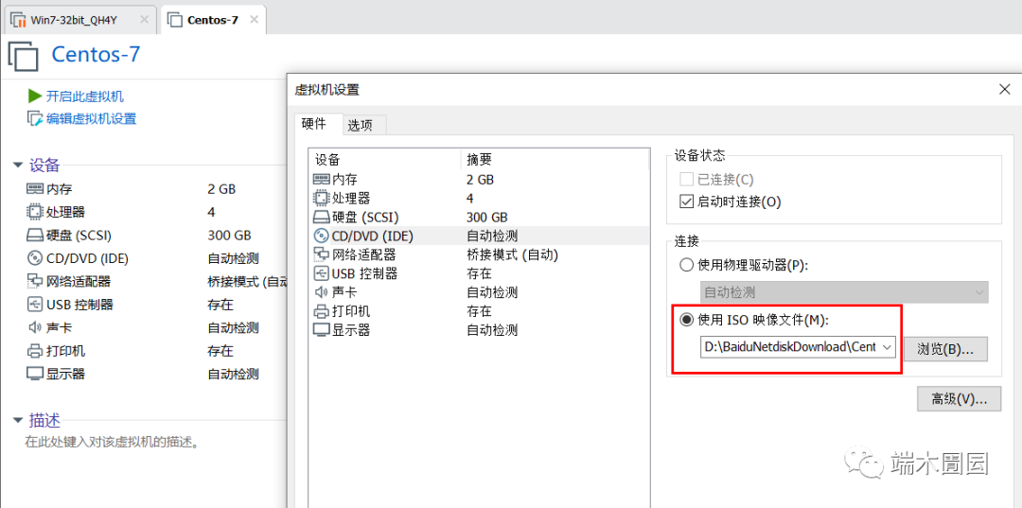Viewport: 1022px width, 508px height.
Task: Close the Centos-7 tab
Action: 255,20
